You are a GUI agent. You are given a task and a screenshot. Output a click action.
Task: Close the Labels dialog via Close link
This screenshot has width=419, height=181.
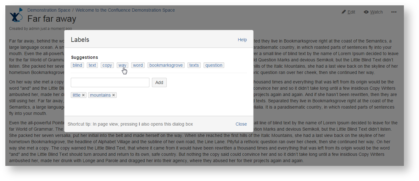click(241, 124)
